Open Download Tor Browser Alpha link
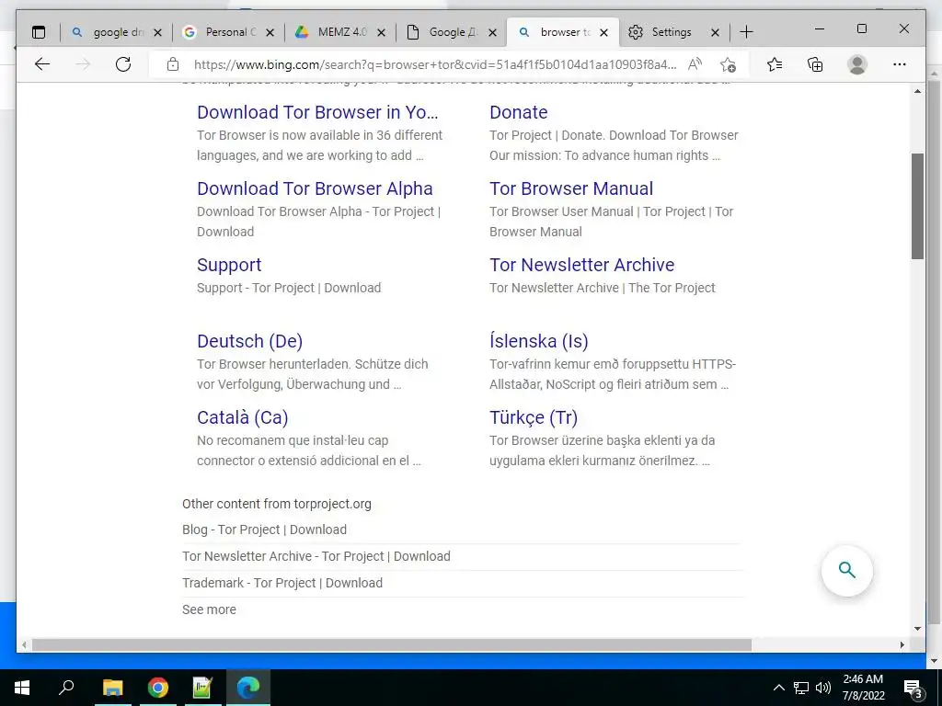The height and width of the screenshot is (706, 942). [x=315, y=188]
